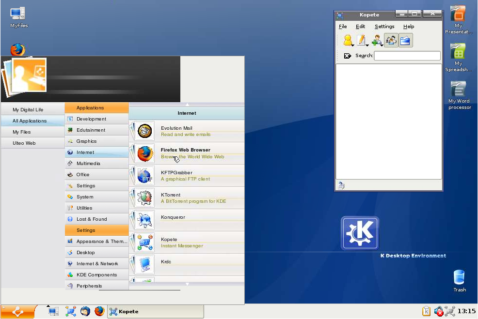Select the My Digital Life tab
The width and height of the screenshot is (478, 319).
[x=32, y=109]
